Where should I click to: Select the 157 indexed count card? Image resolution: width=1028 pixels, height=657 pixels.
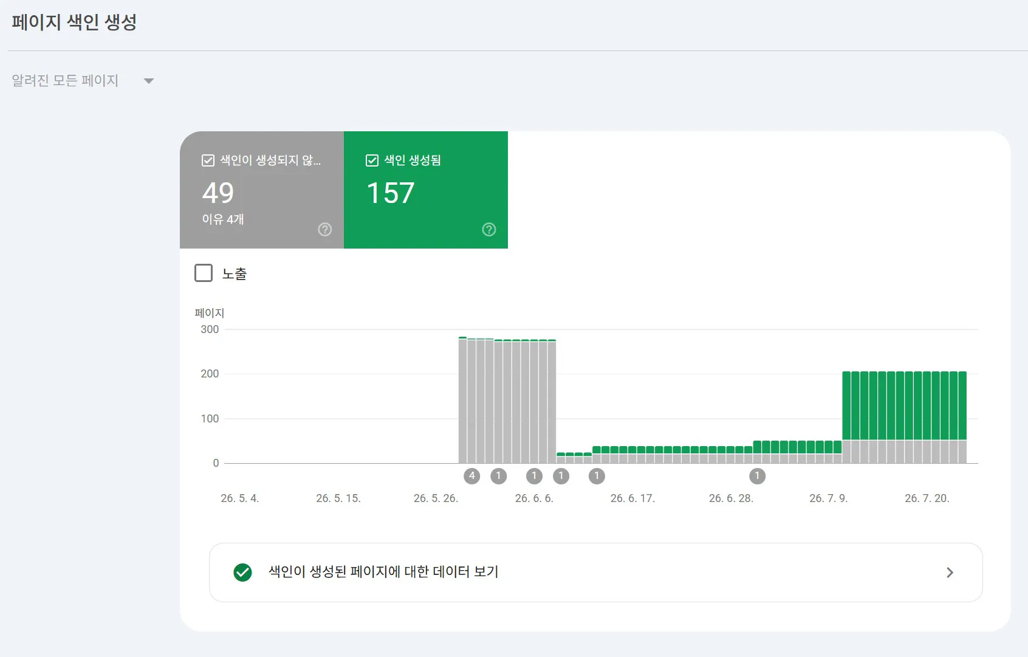coord(426,190)
